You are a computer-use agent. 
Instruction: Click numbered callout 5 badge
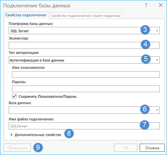(x=146, y=59)
